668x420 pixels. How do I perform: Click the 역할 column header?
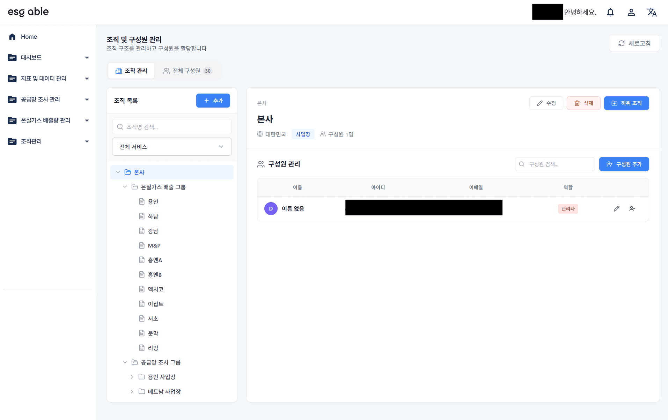pyautogui.click(x=568, y=187)
